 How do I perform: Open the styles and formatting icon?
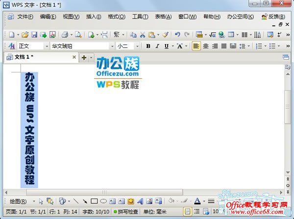pyautogui.click(x=12, y=46)
